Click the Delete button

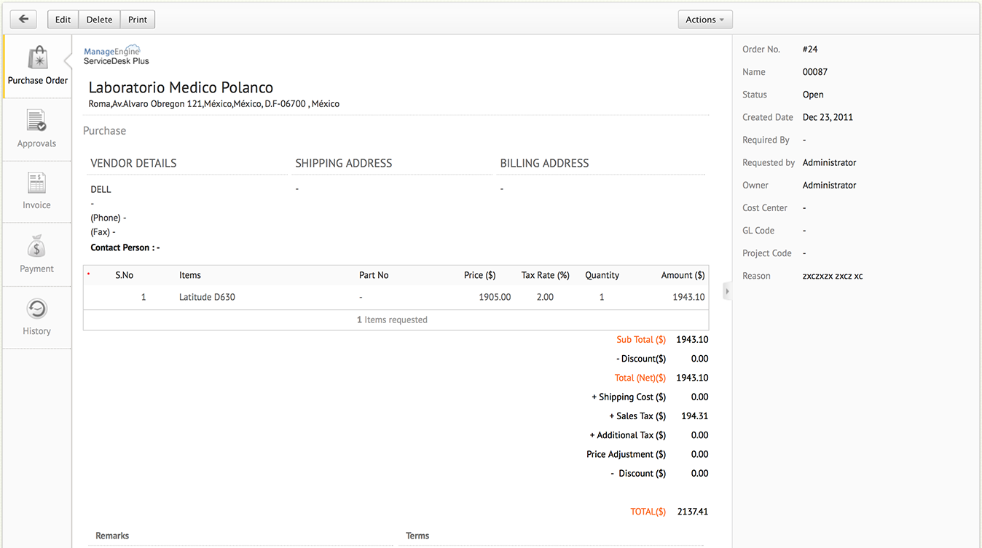coord(98,19)
